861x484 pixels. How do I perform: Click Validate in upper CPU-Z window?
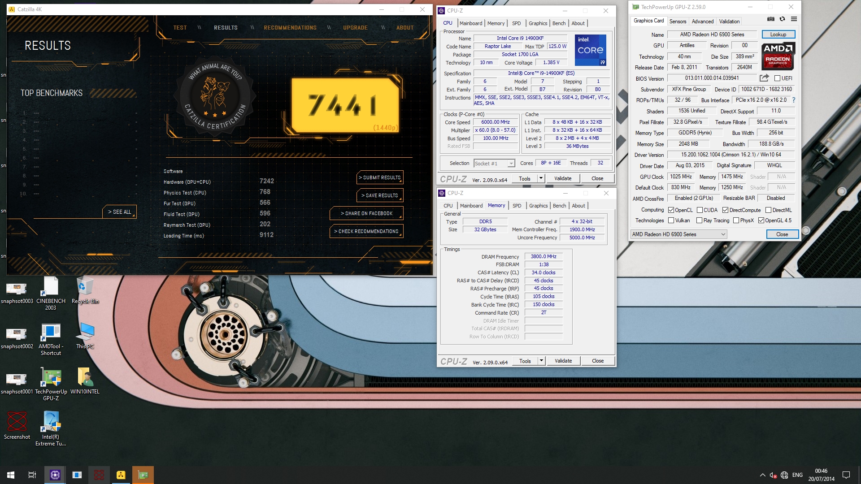[563, 178]
